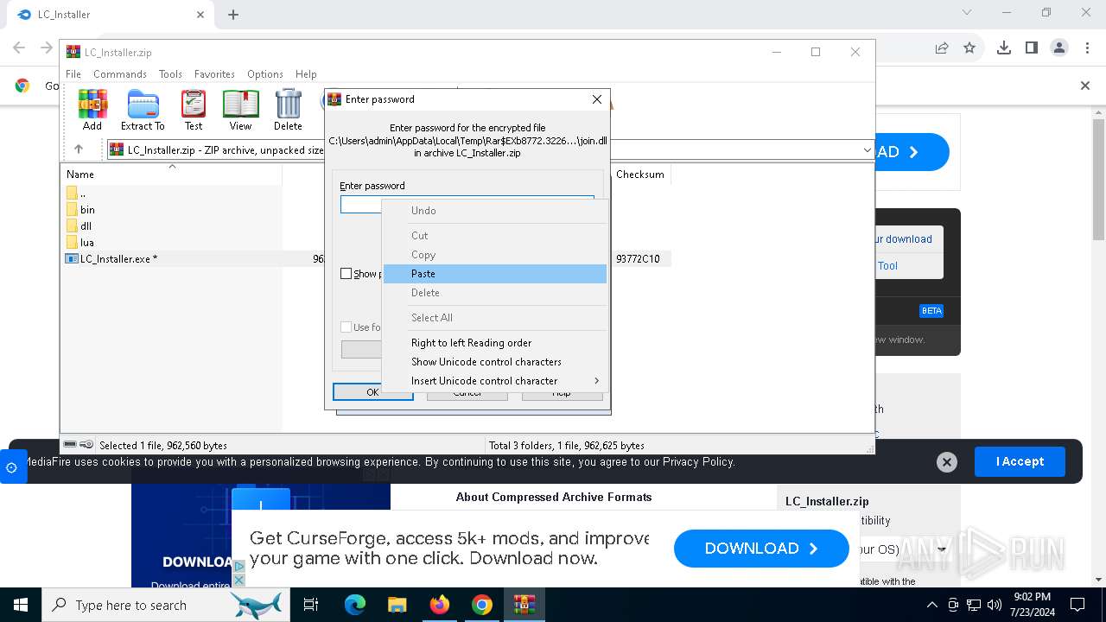1106x622 pixels.
Task: Click the Delete toolbar icon
Action: pos(288,110)
